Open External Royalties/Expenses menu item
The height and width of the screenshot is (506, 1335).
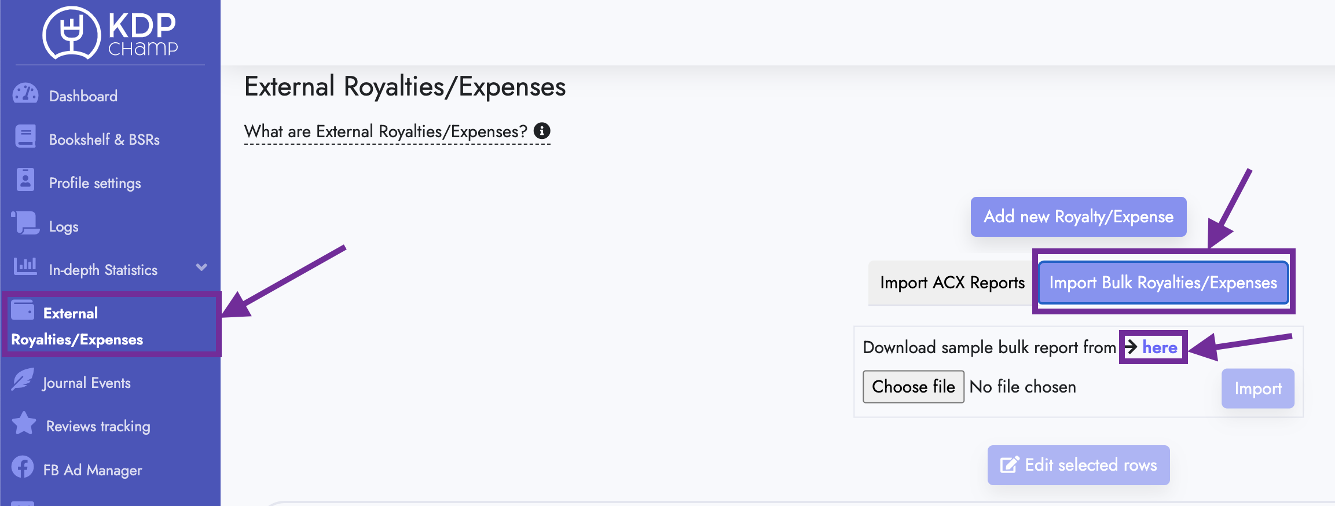coord(111,325)
